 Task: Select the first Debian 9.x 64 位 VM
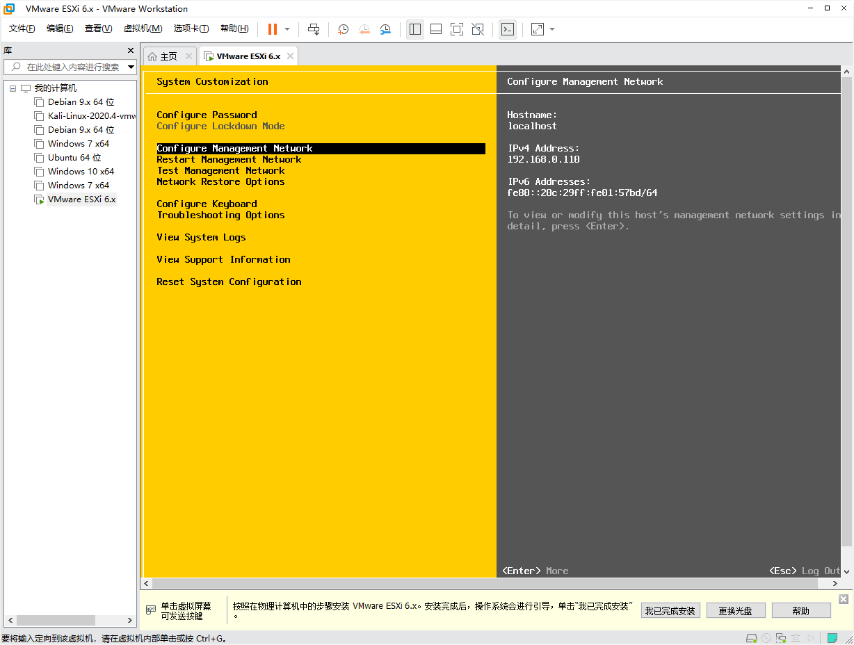point(81,102)
